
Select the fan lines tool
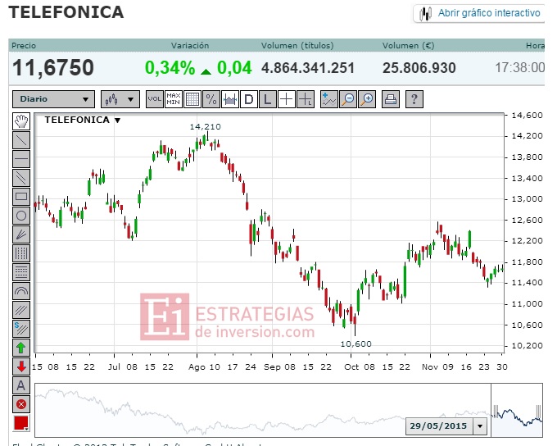tap(21, 234)
